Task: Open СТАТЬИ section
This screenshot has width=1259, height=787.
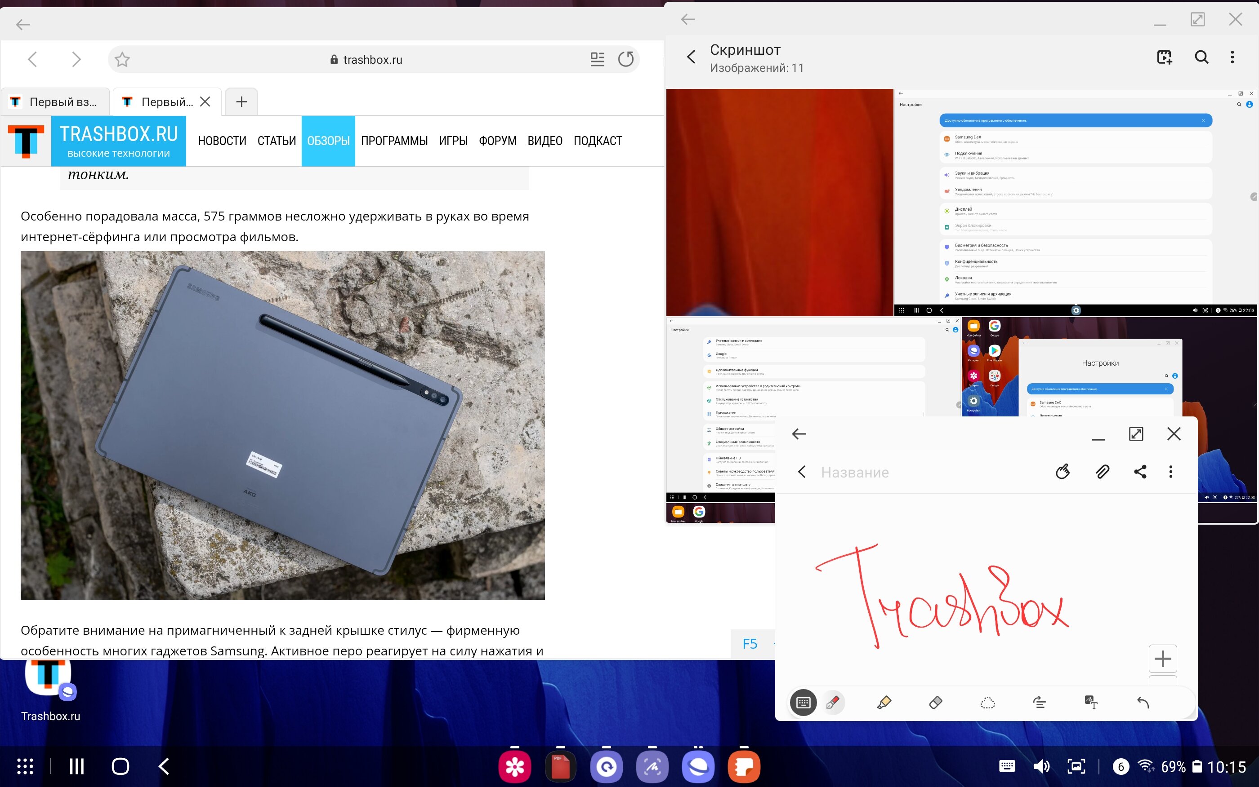Action: [x=277, y=141]
